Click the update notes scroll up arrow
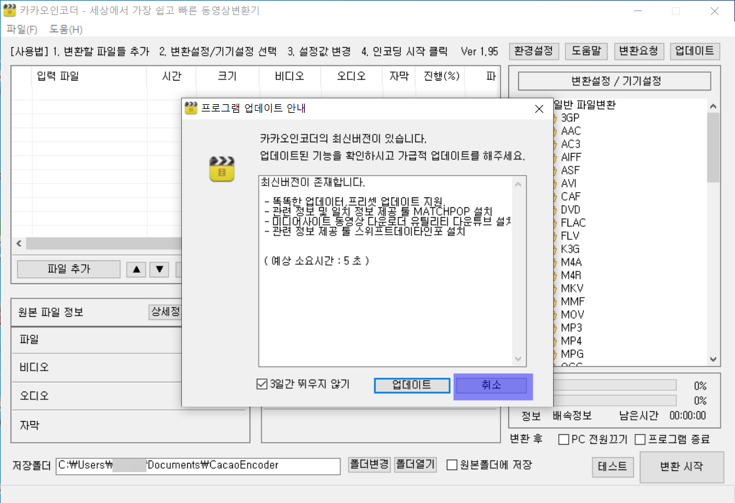The height and width of the screenshot is (503, 735). click(x=518, y=184)
